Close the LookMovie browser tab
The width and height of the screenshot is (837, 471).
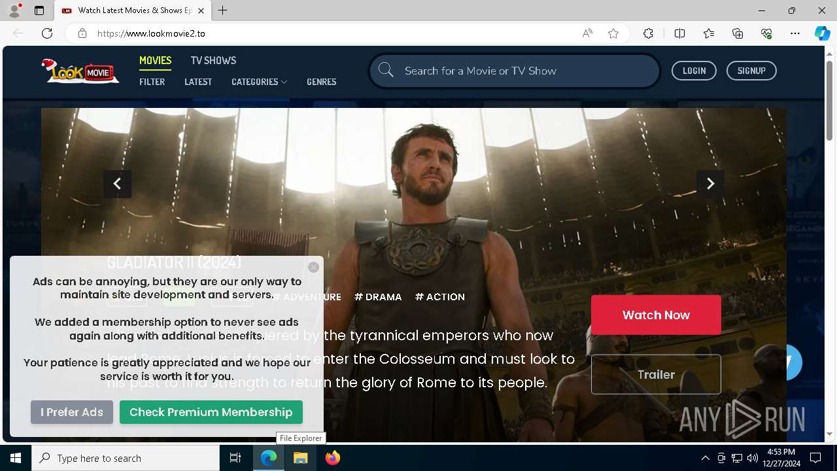coord(201,10)
